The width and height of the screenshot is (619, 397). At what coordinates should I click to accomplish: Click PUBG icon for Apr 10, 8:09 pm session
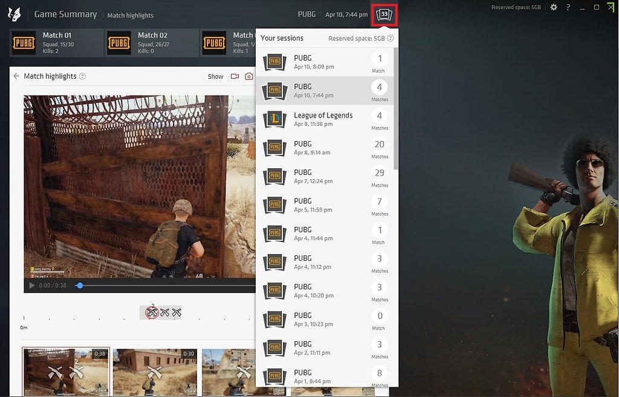click(275, 62)
